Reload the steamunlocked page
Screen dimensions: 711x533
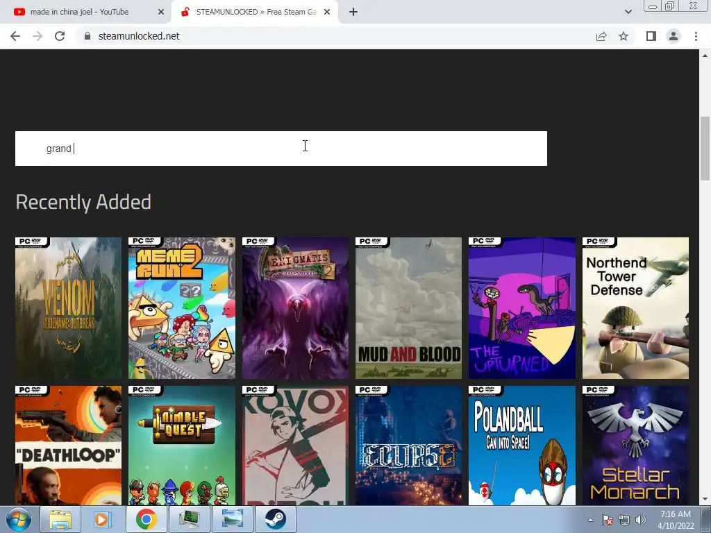60,36
